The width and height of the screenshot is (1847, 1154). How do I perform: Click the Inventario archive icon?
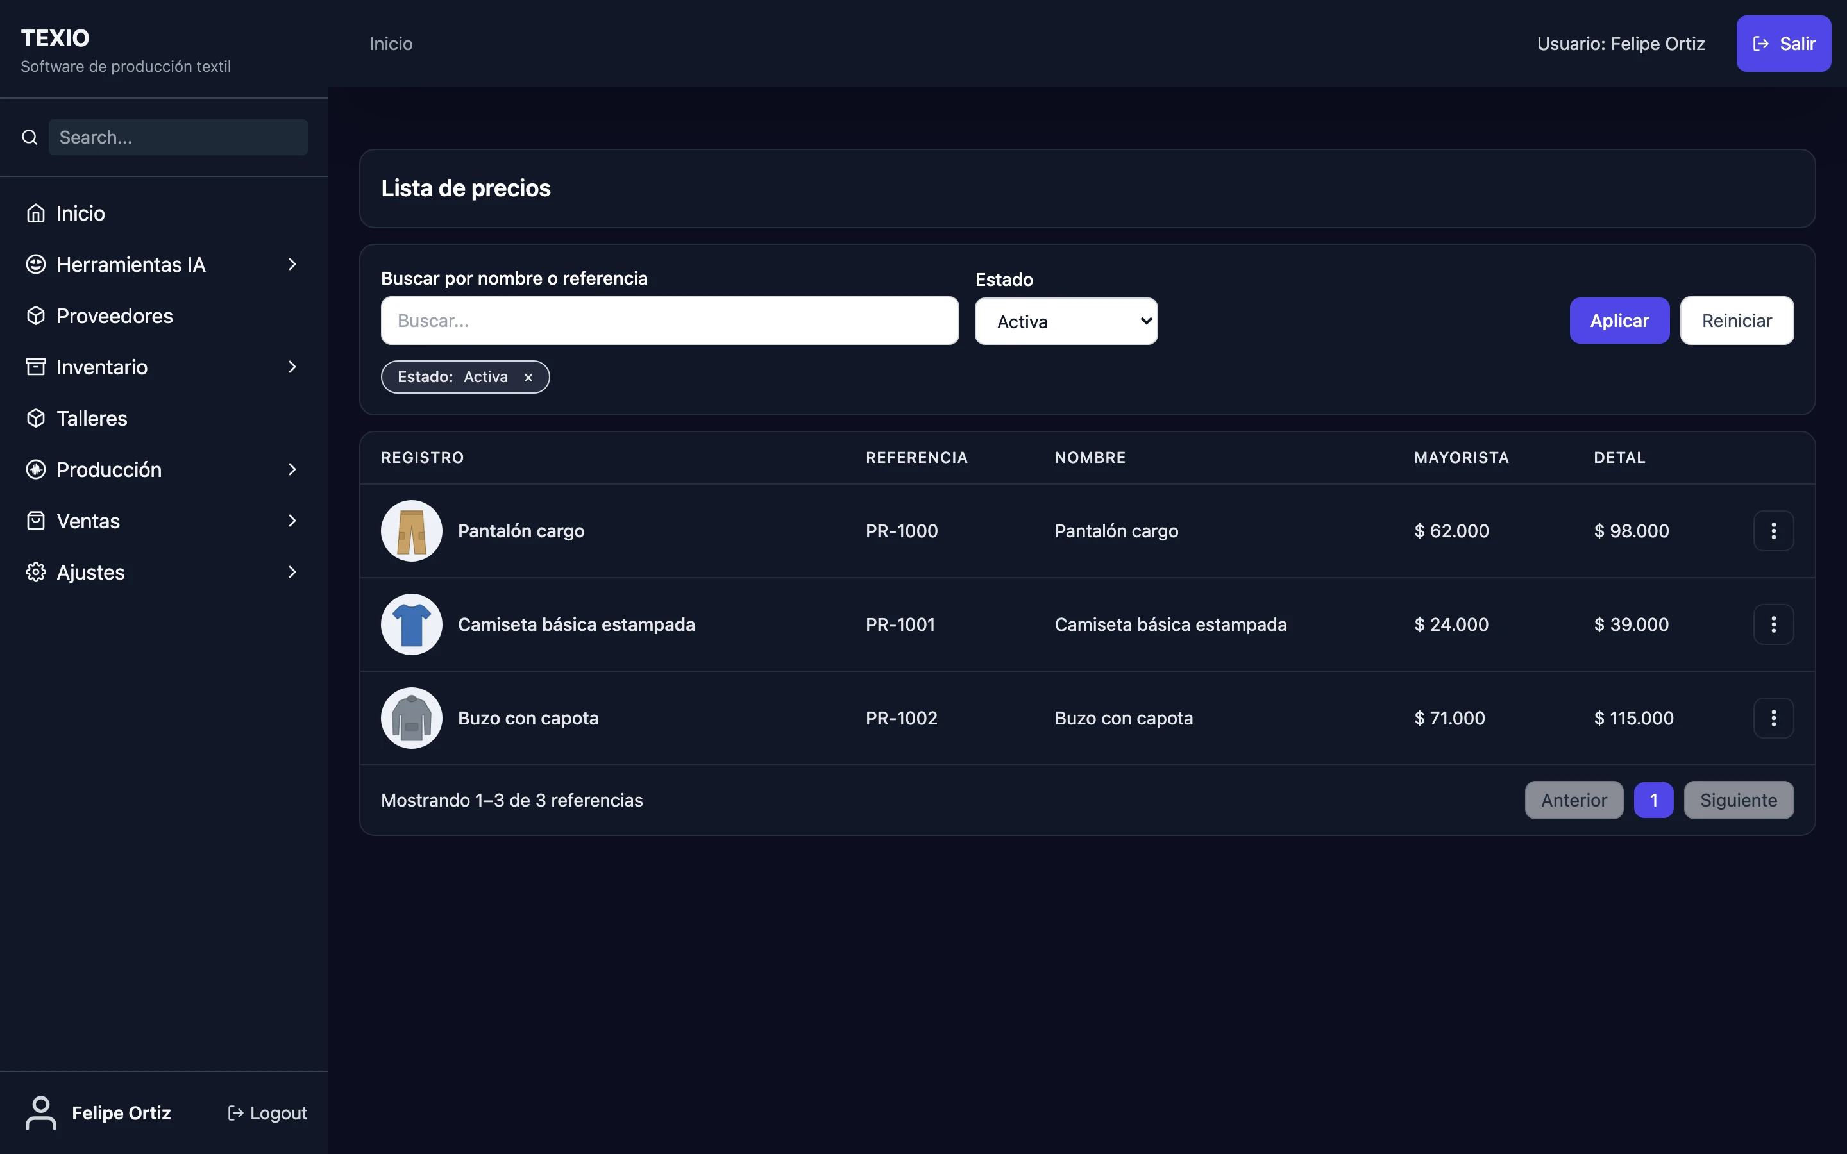36,366
